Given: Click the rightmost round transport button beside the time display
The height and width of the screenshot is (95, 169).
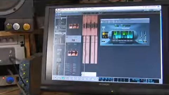Looking at the screenshot, I should (x=96, y=79).
